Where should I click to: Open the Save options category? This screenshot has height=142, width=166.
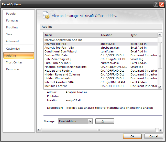[9, 34]
